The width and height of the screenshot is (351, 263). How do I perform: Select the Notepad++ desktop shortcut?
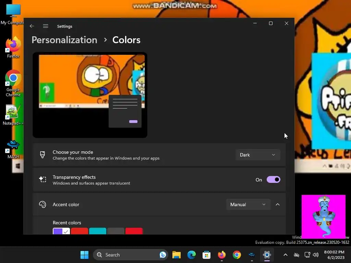pyautogui.click(x=13, y=114)
